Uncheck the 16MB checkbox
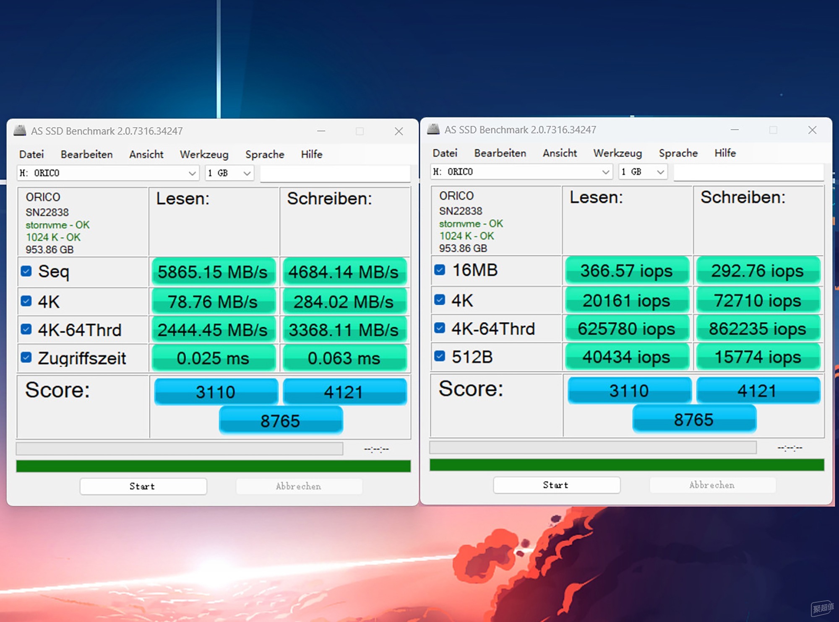This screenshot has width=839, height=622. click(x=440, y=270)
